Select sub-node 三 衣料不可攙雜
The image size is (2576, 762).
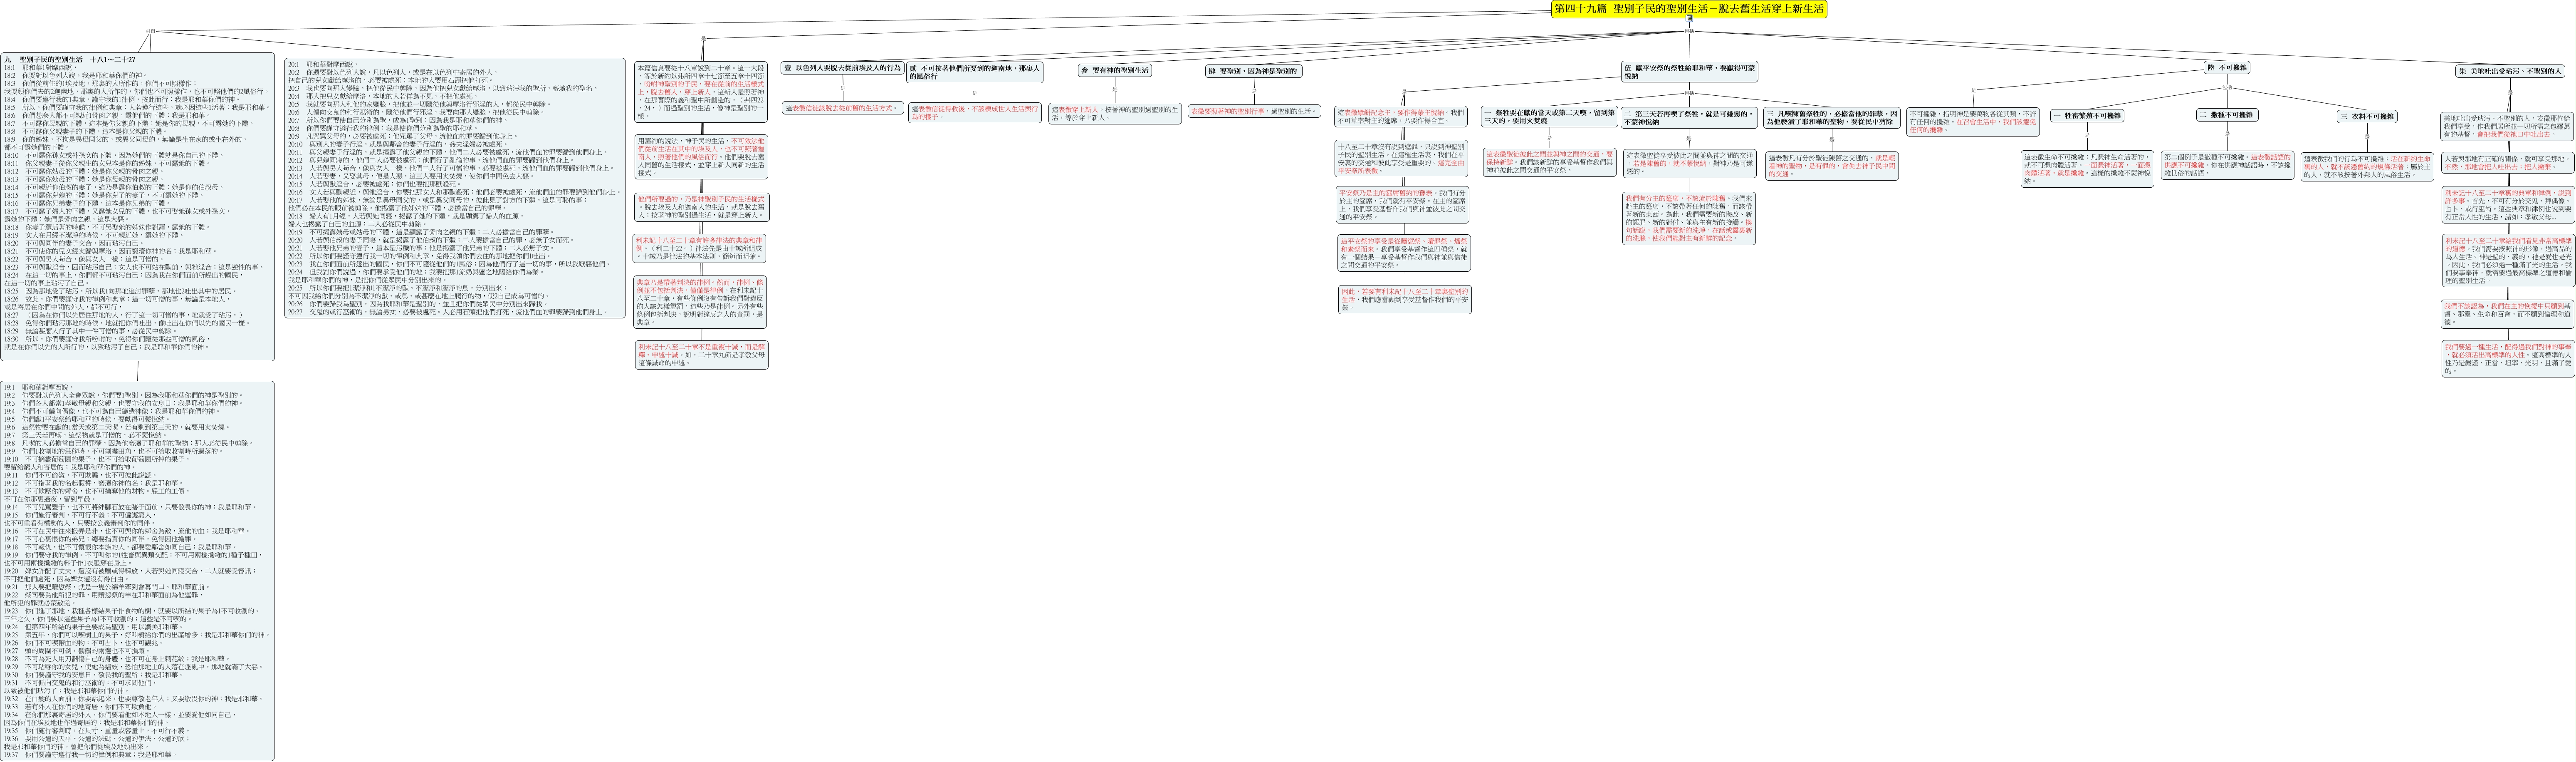[x=2367, y=116]
